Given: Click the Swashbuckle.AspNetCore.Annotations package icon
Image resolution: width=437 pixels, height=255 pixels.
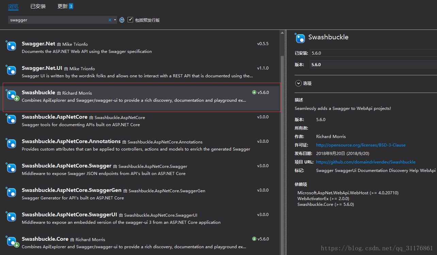Looking at the screenshot, I should coord(12,144).
